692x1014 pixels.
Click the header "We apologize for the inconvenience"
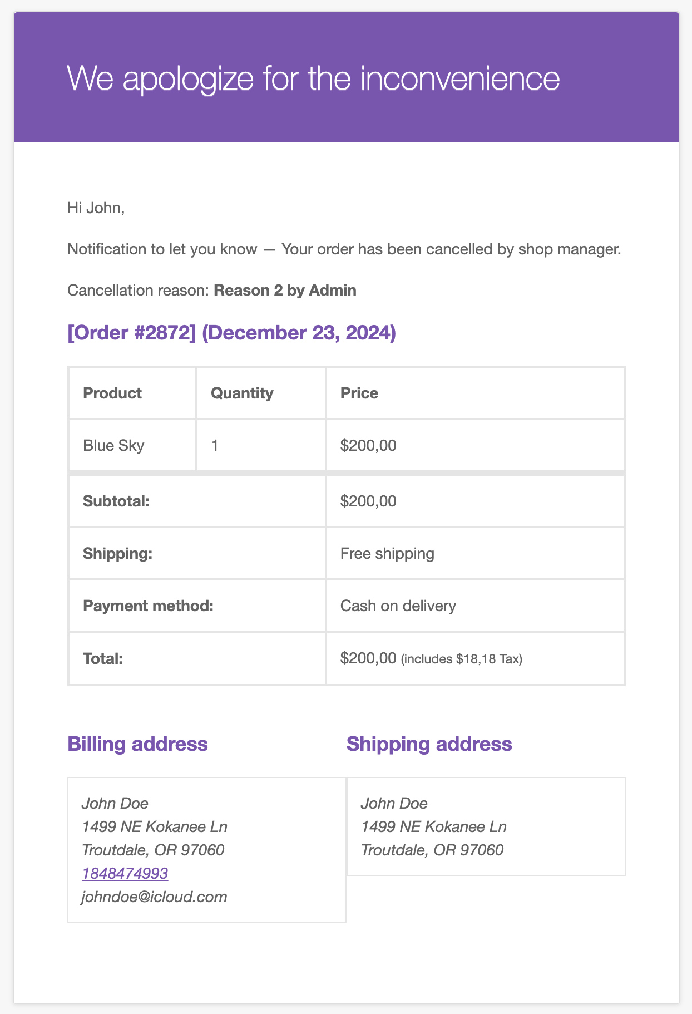click(314, 77)
